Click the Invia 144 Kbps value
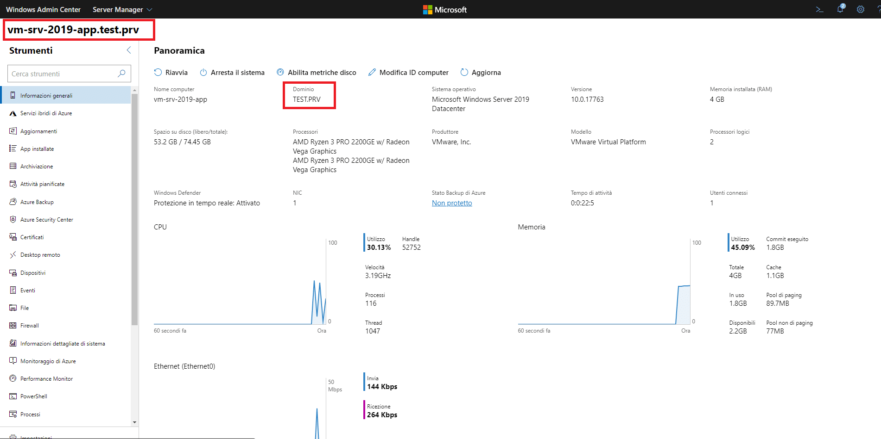Image resolution: width=881 pixels, height=439 pixels. [382, 387]
